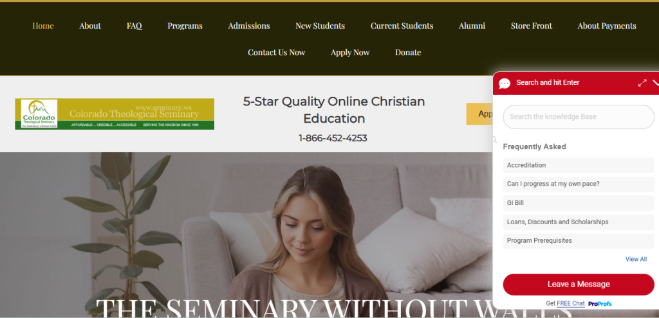Screen dimensions: 659x318
Task: Click the Colorado Theological Seminary logo banner
Action: coord(115,114)
